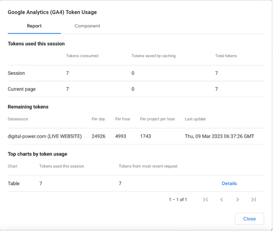The width and height of the screenshot is (274, 232).
Task: Click the Last update column header
Action: click(x=195, y=119)
